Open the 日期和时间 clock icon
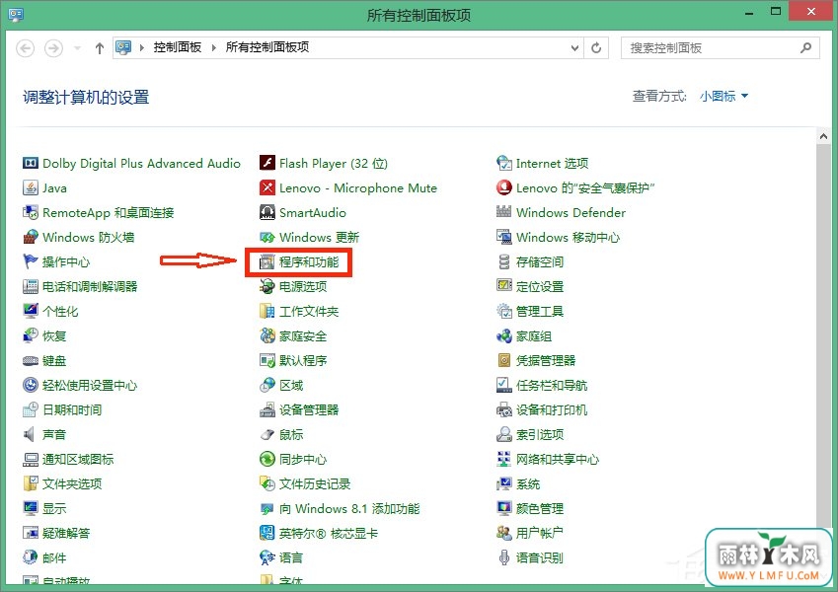838x592 pixels. [31, 409]
